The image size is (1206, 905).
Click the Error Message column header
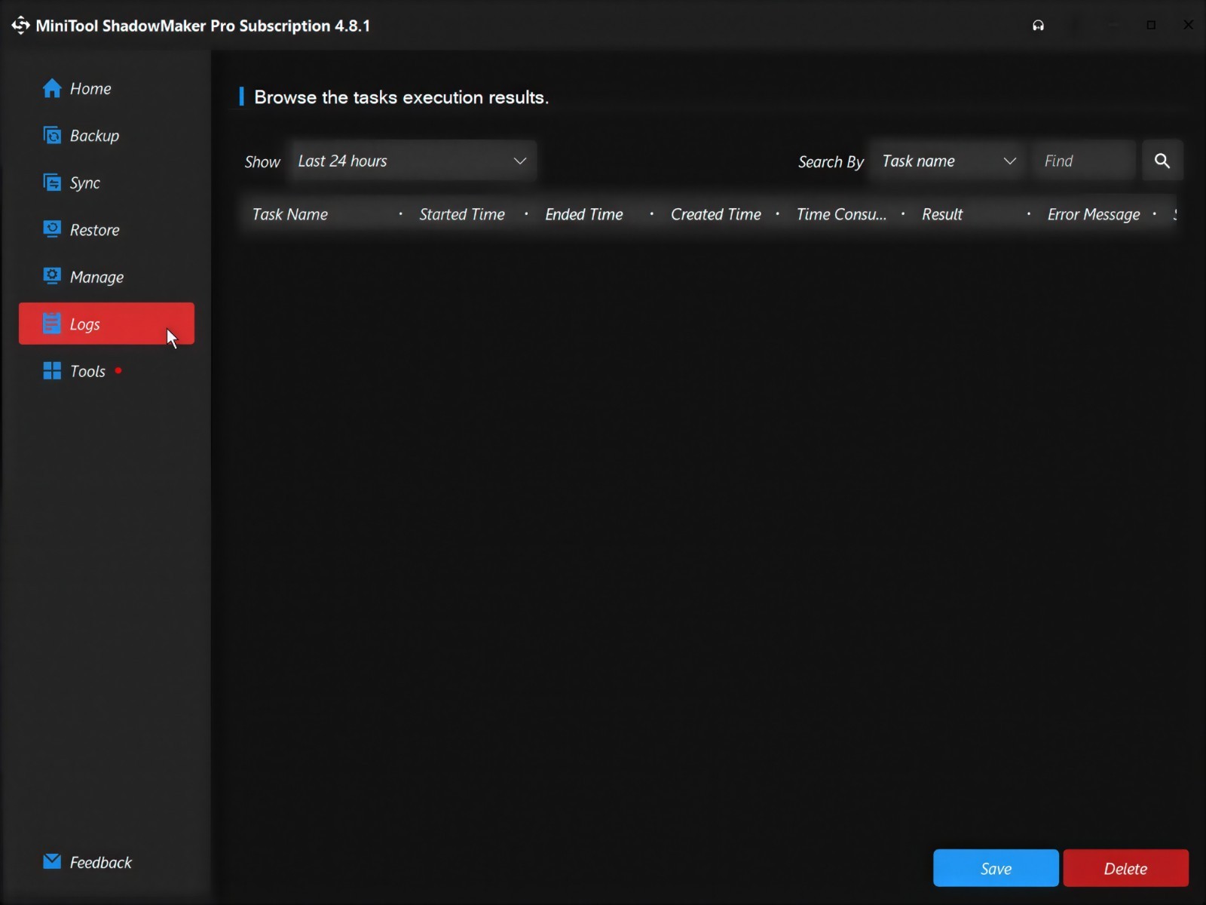pos(1094,214)
